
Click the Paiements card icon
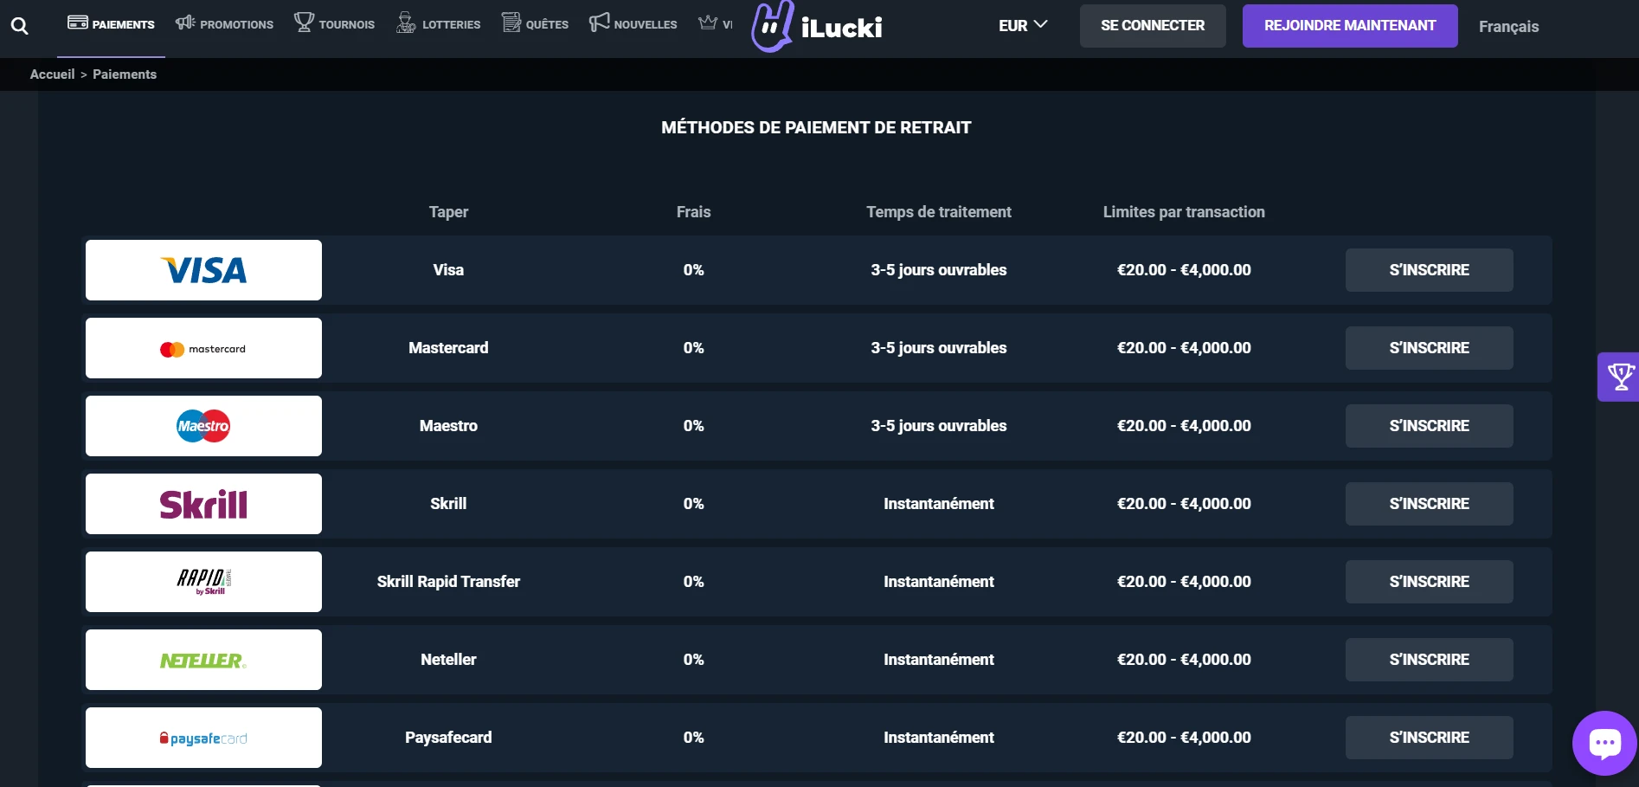point(78,23)
